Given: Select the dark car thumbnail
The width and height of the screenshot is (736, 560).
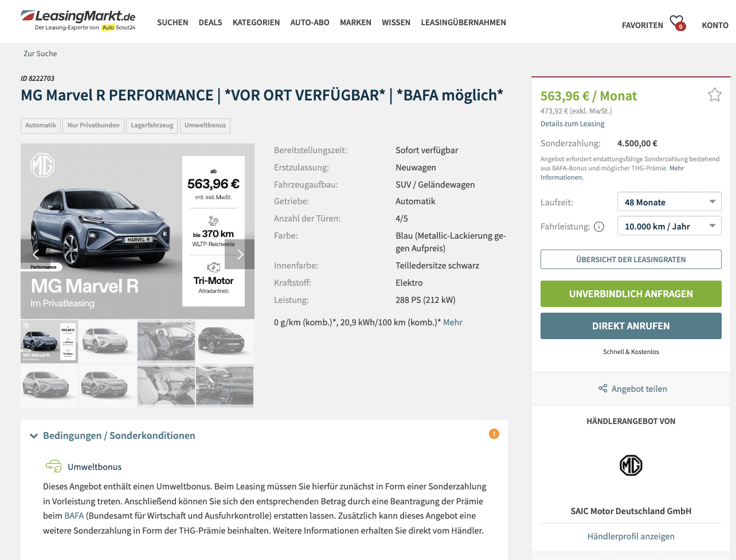Looking at the screenshot, I should click(x=225, y=341).
